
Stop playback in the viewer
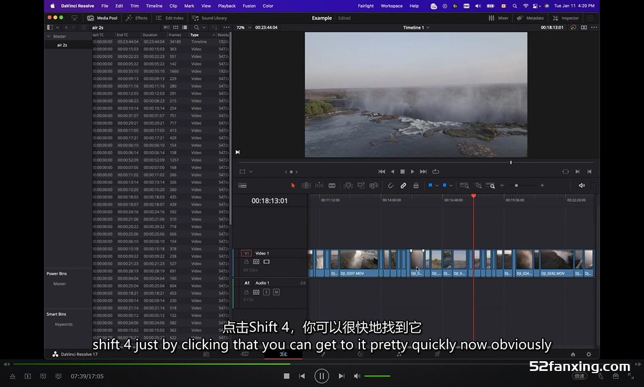(x=402, y=172)
